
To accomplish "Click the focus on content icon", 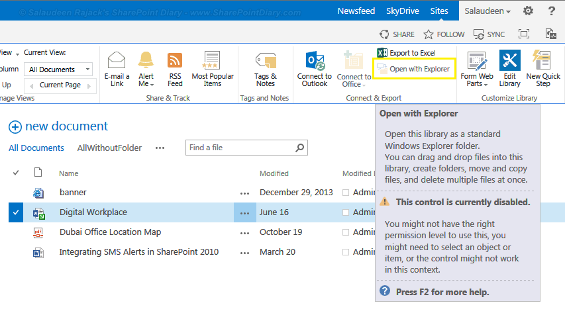I will pyautogui.click(x=523, y=34).
